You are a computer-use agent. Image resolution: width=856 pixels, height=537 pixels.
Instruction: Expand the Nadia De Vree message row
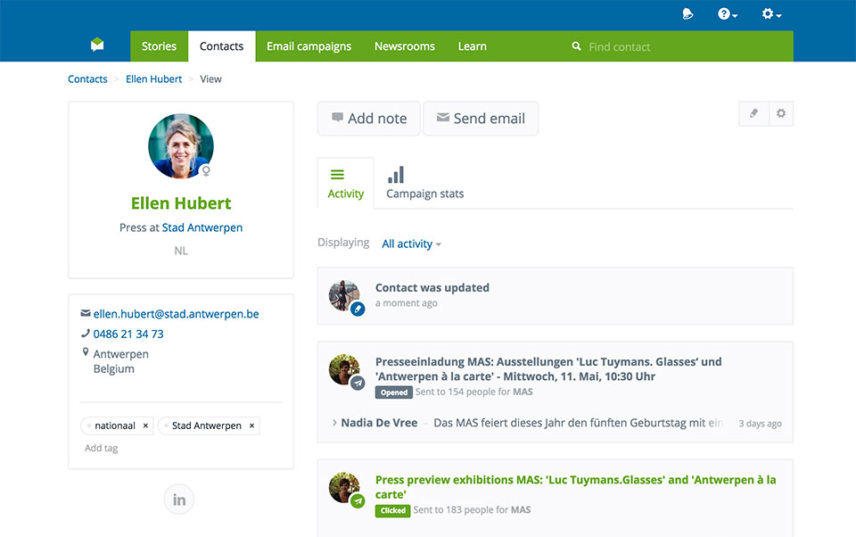click(556, 424)
